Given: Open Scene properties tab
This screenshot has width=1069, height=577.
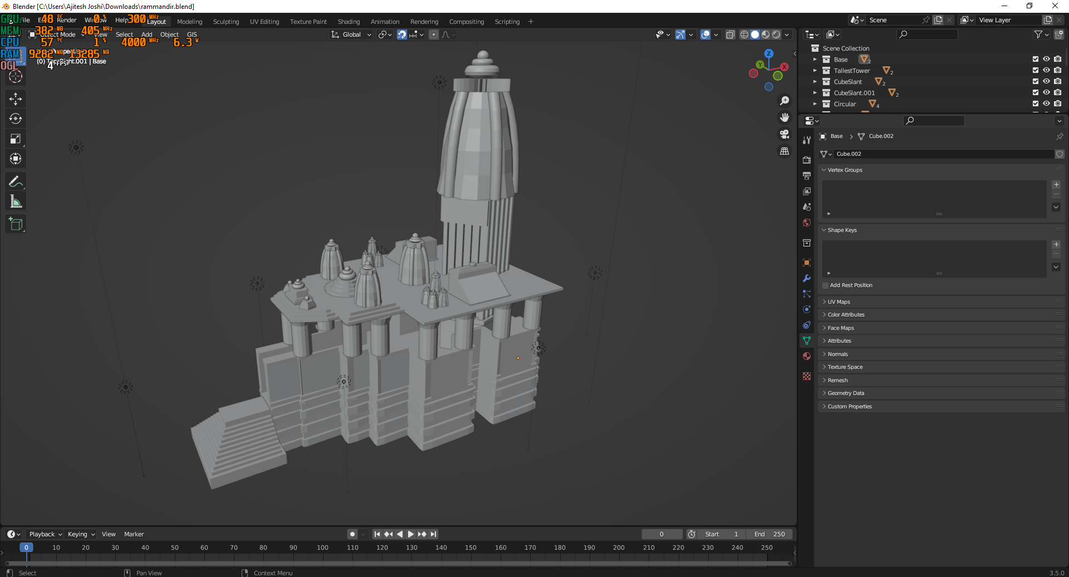Looking at the screenshot, I should pos(807,206).
